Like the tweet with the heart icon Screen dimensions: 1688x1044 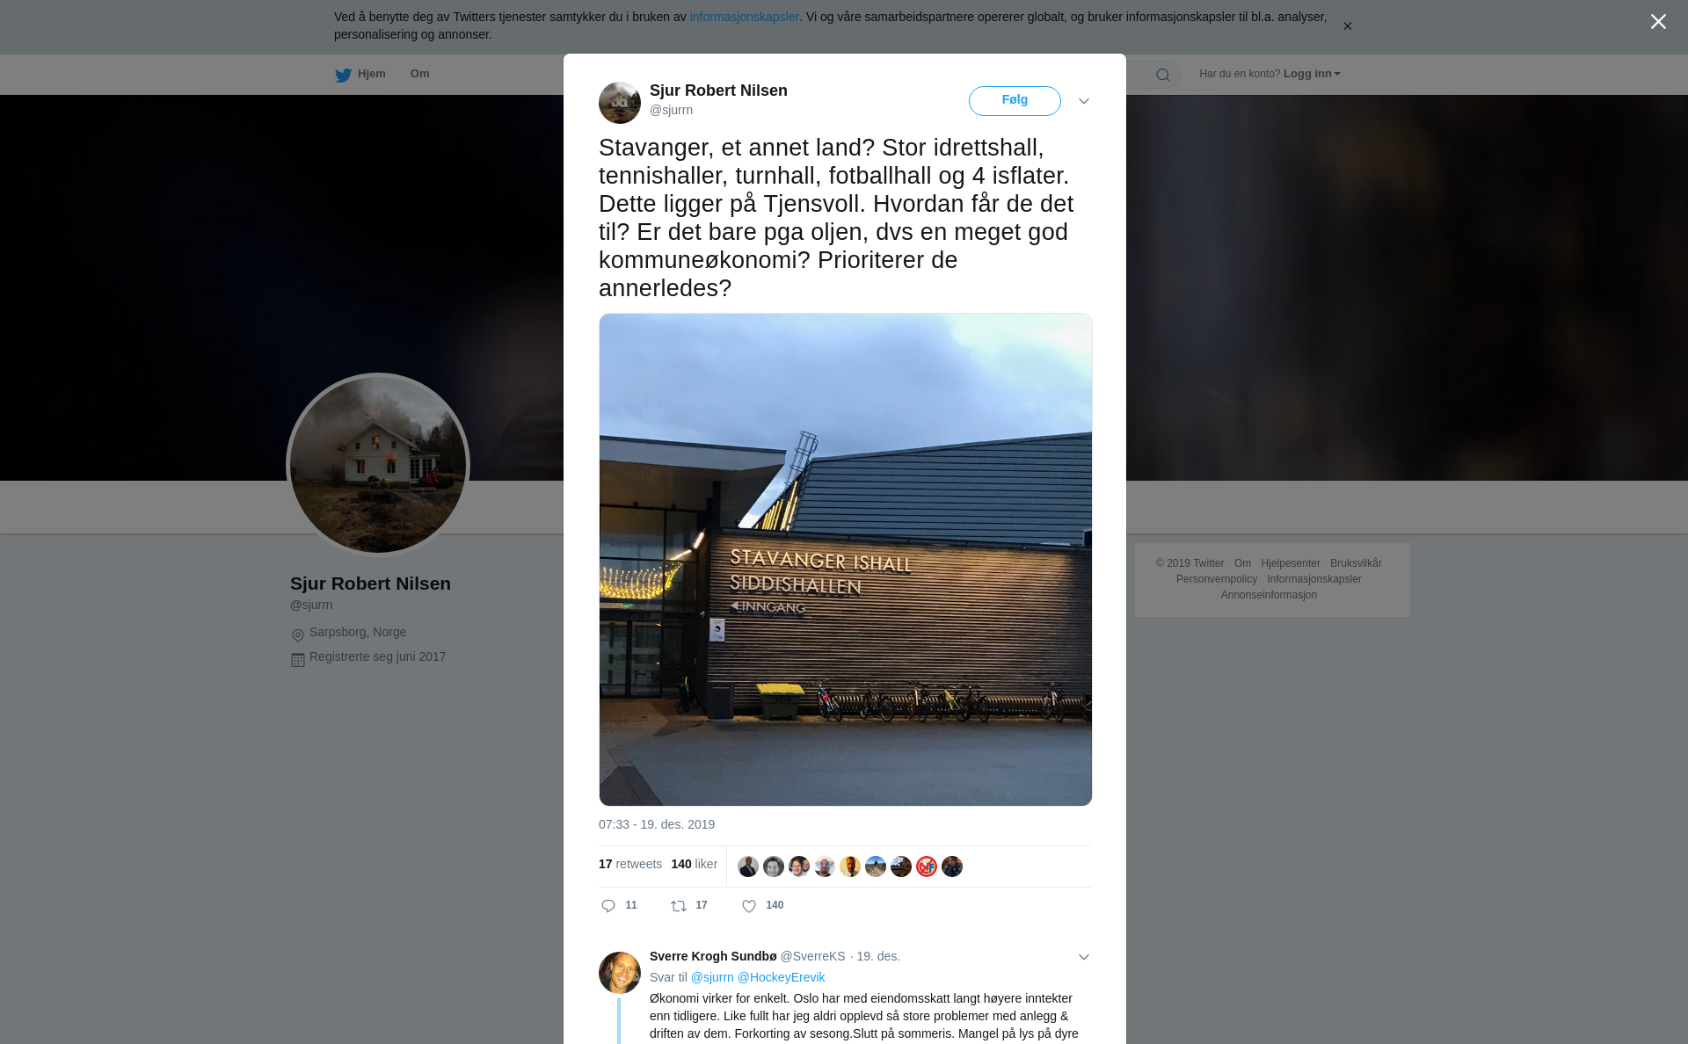point(749,906)
